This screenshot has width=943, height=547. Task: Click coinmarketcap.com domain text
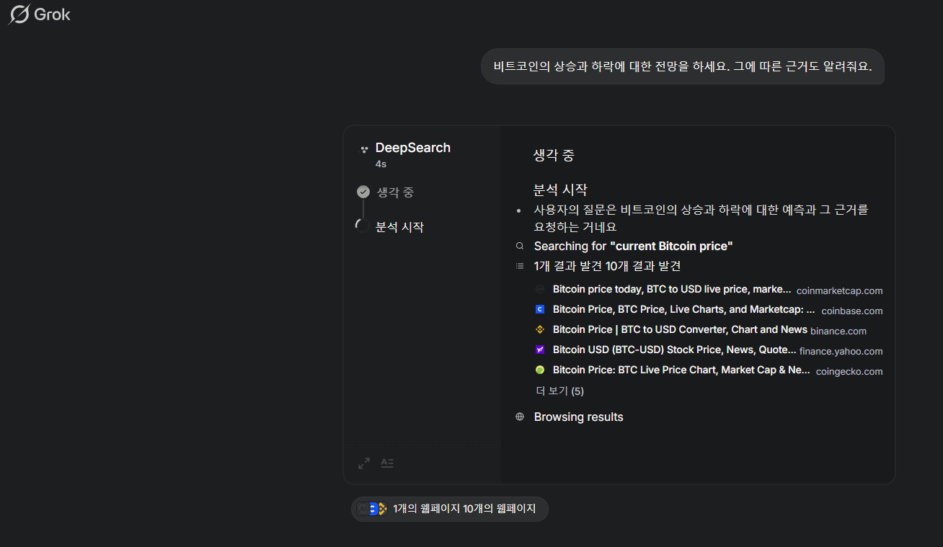click(x=839, y=290)
